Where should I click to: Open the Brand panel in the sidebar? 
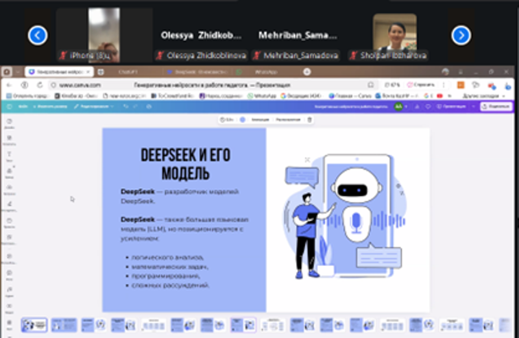[10, 173]
